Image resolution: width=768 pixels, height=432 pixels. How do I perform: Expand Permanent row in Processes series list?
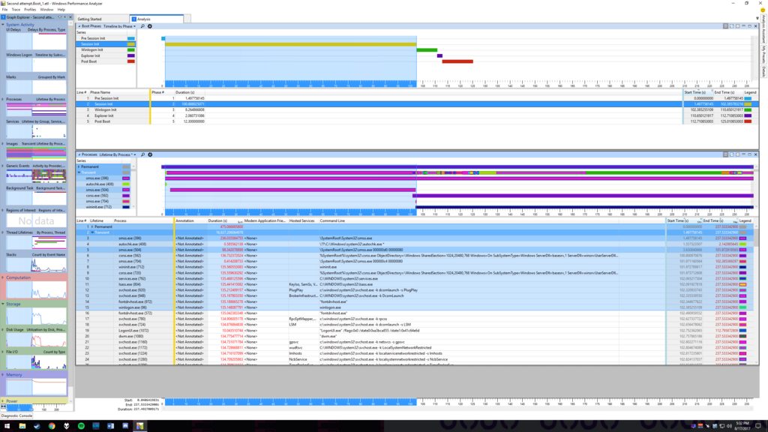[79, 166]
